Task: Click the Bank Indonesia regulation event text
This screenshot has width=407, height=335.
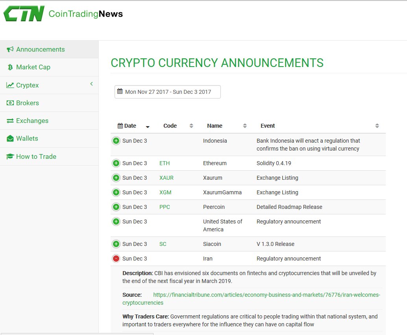Action: [x=308, y=145]
